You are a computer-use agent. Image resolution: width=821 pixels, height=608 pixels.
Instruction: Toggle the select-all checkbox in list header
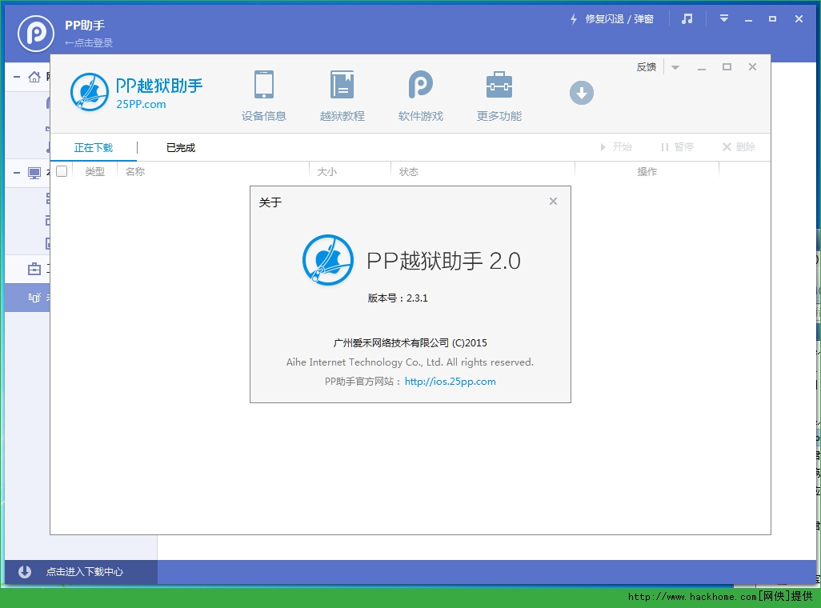click(62, 171)
